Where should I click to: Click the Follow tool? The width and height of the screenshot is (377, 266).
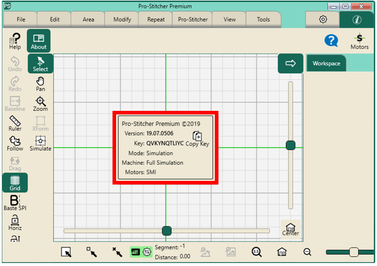(15, 144)
